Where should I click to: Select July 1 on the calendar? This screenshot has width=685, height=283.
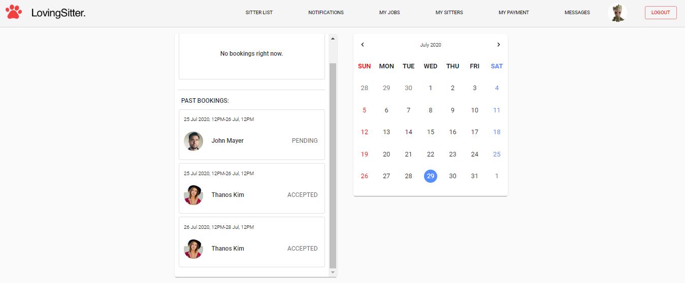coord(431,88)
